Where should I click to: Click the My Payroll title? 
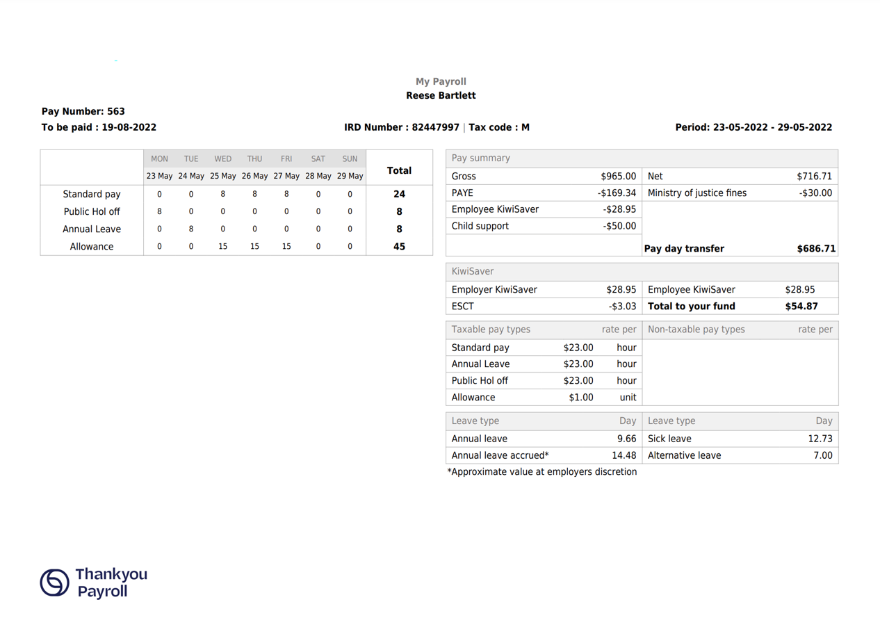(440, 81)
